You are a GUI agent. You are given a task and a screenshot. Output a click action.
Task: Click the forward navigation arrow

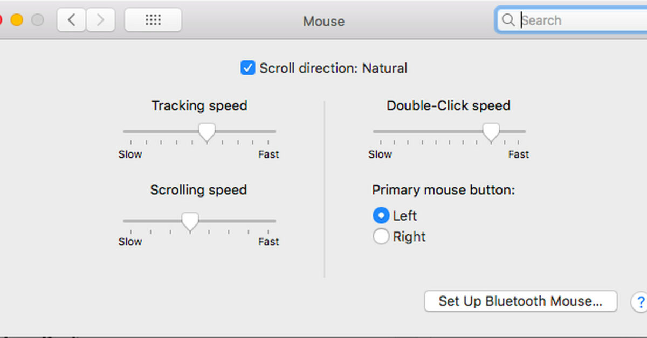pos(100,19)
